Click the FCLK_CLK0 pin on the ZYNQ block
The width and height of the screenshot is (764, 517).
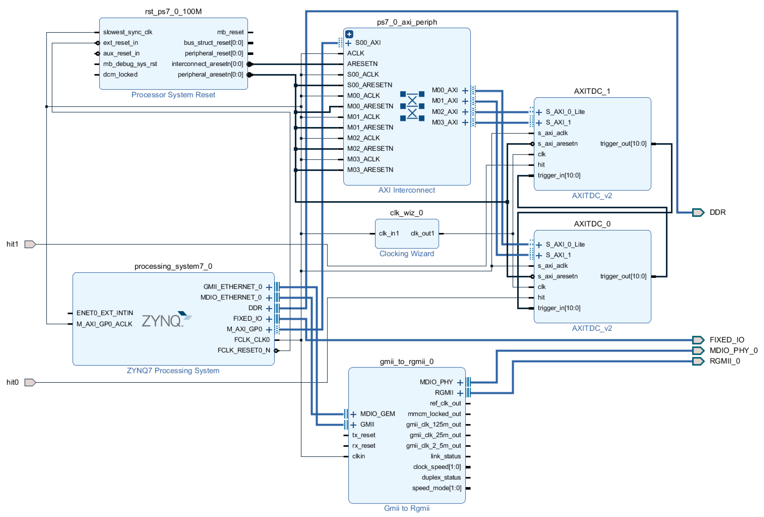pyautogui.click(x=277, y=340)
